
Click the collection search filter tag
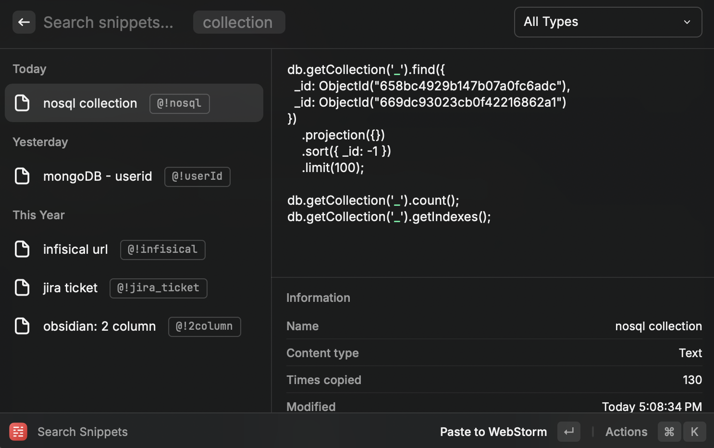pyautogui.click(x=238, y=22)
